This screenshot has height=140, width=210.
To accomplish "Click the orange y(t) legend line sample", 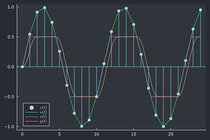I will click(31, 121).
